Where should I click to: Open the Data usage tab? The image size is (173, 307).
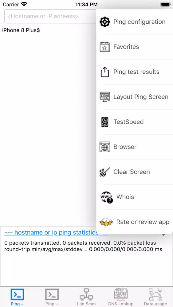pos(155,297)
